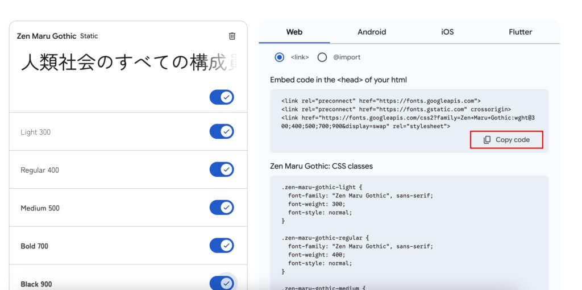Toggle the switch below the Japanese sample text

tap(222, 97)
